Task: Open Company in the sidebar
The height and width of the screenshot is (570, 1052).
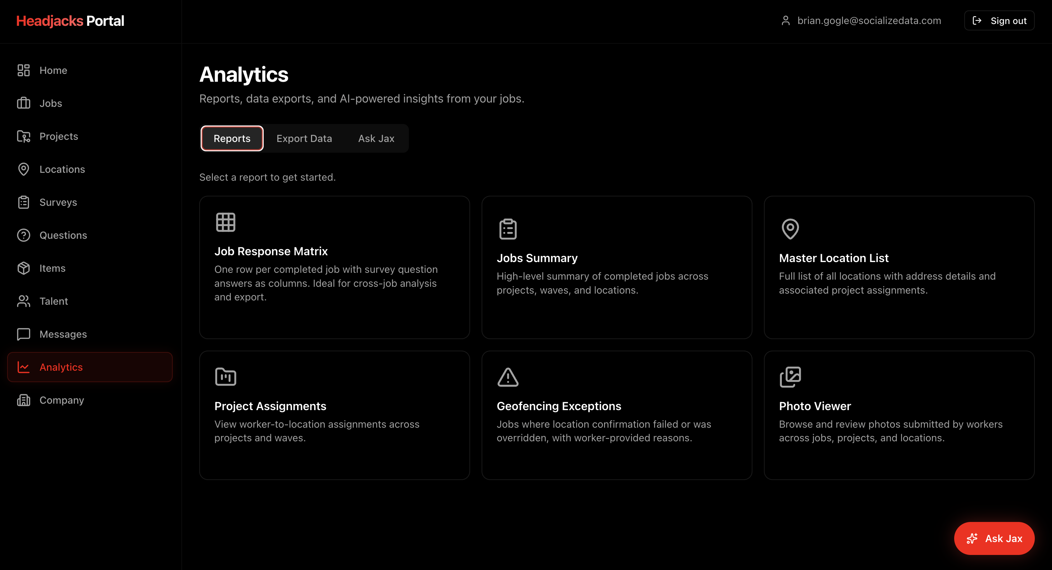Action: point(90,400)
